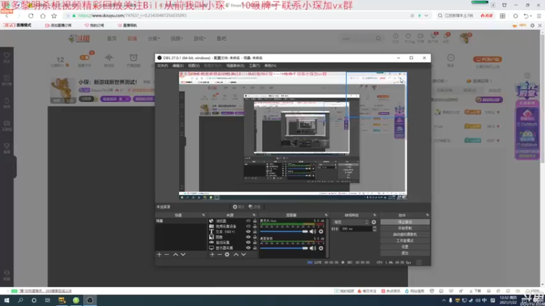Screen dimensions: 545x306
Task: Open Task View on the taskbar
Action: (47, 301)
